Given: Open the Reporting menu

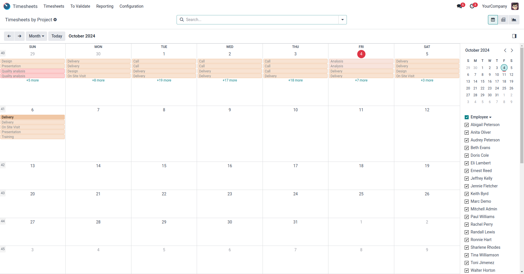Looking at the screenshot, I should tap(105, 6).
